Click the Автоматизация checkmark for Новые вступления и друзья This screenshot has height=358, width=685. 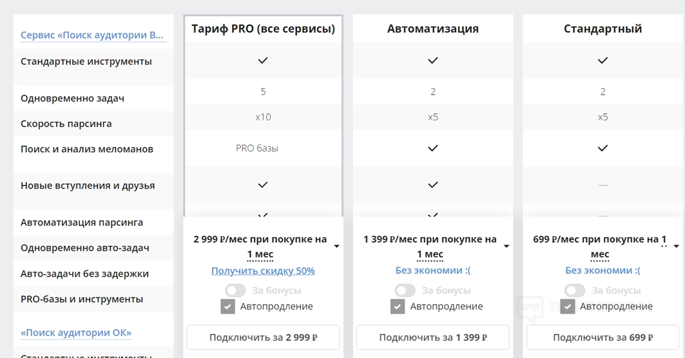pyautogui.click(x=433, y=185)
